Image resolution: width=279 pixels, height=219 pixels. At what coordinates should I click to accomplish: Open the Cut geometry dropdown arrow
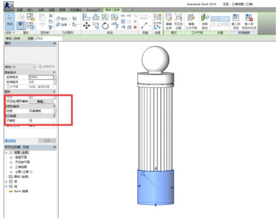[x=69, y=18]
